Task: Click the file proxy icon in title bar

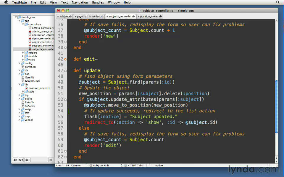Action: click(x=140, y=11)
